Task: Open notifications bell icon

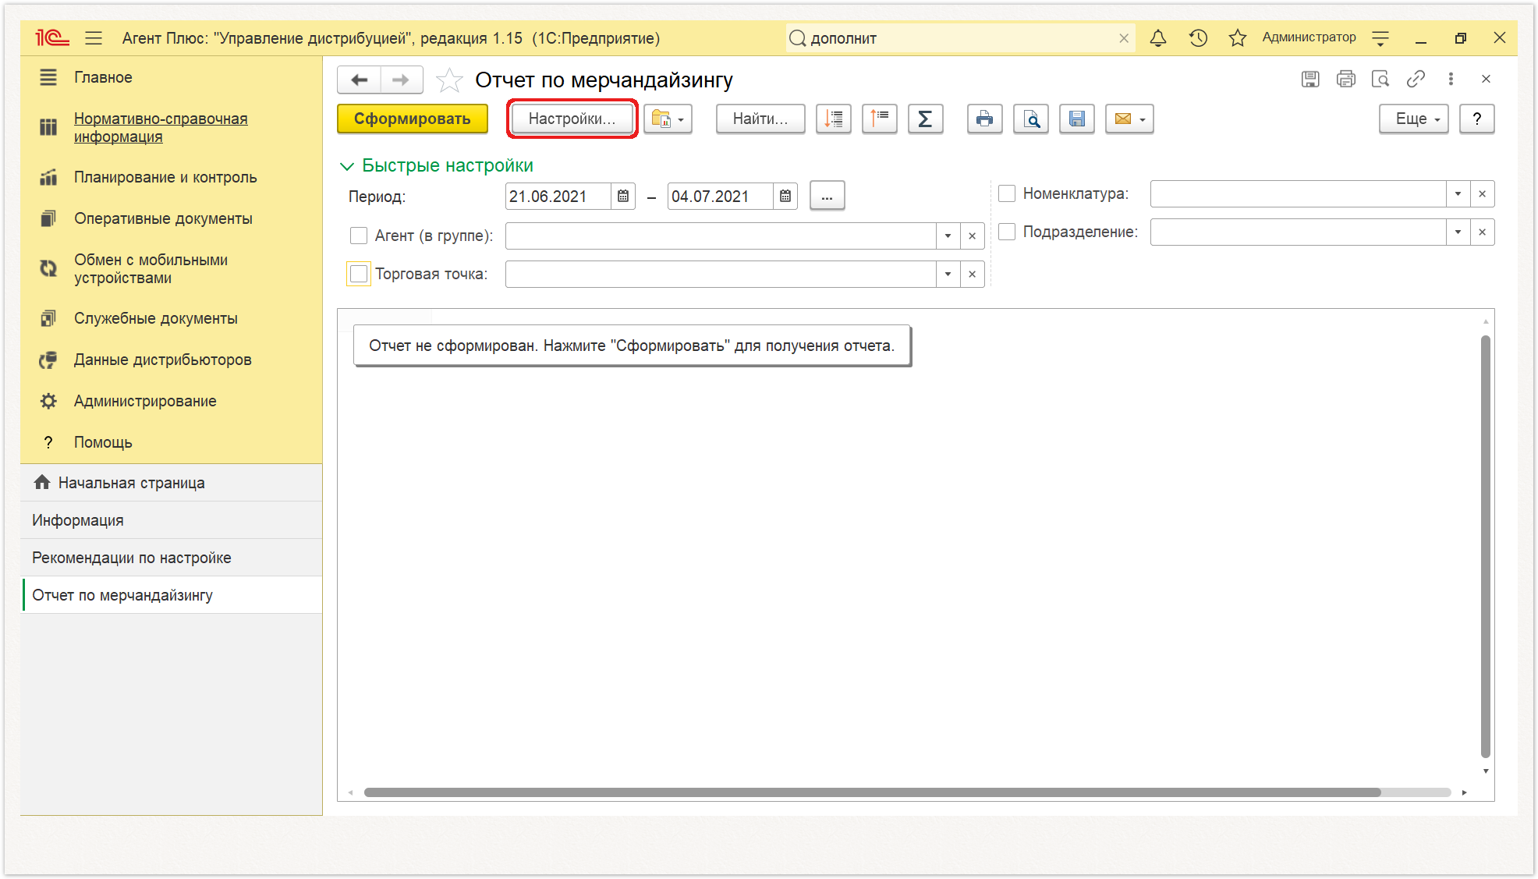Action: [x=1158, y=37]
